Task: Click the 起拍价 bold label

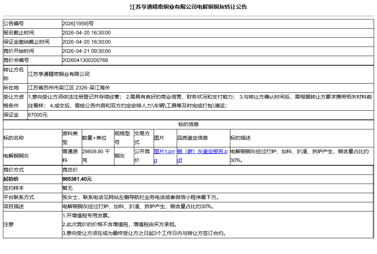Action: [11, 179]
